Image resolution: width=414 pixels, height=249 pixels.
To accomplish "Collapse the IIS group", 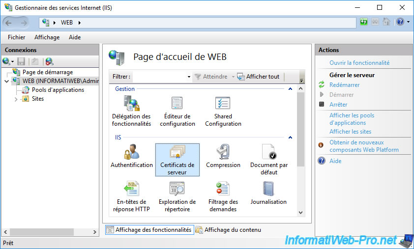I will click(290, 138).
